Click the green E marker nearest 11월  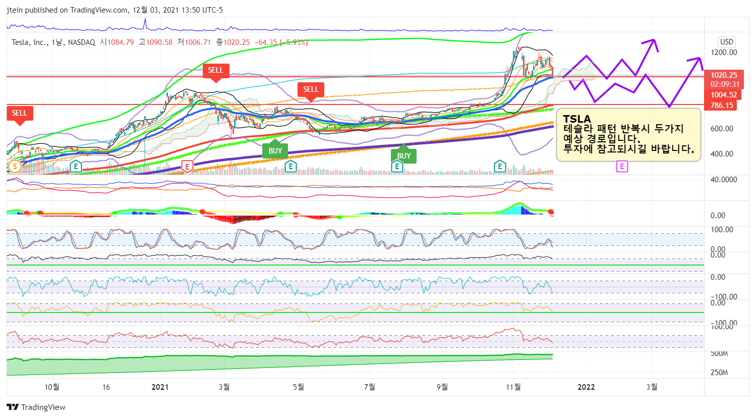tap(499, 166)
